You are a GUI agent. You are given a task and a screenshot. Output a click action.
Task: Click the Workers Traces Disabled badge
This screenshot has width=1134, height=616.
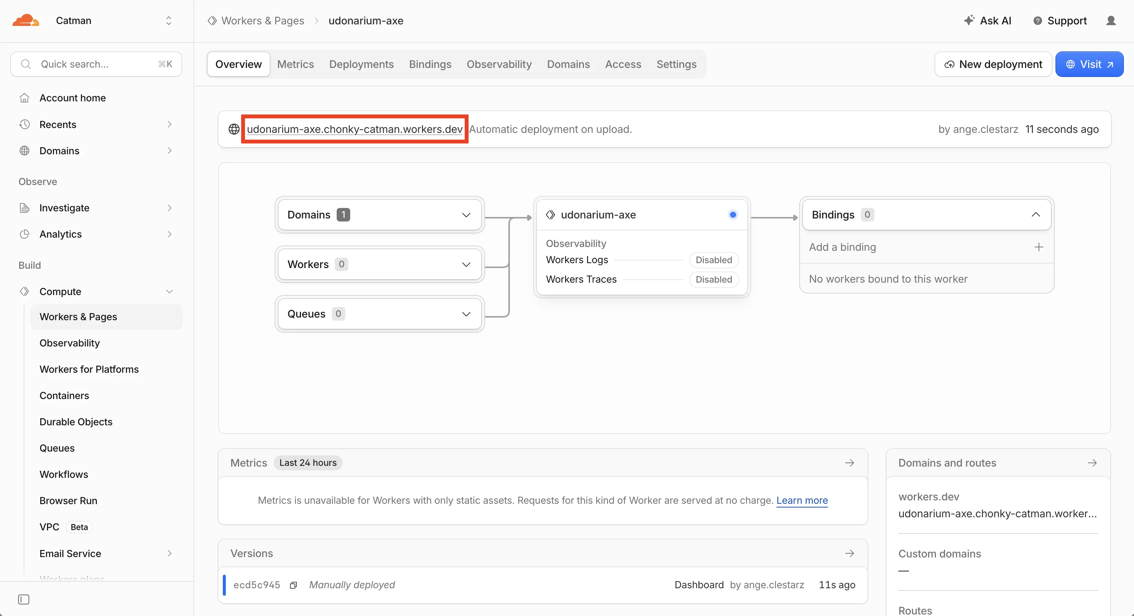point(714,280)
